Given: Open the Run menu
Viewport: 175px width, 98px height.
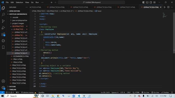Looking at the screenshot, I should click(x=37, y=2).
